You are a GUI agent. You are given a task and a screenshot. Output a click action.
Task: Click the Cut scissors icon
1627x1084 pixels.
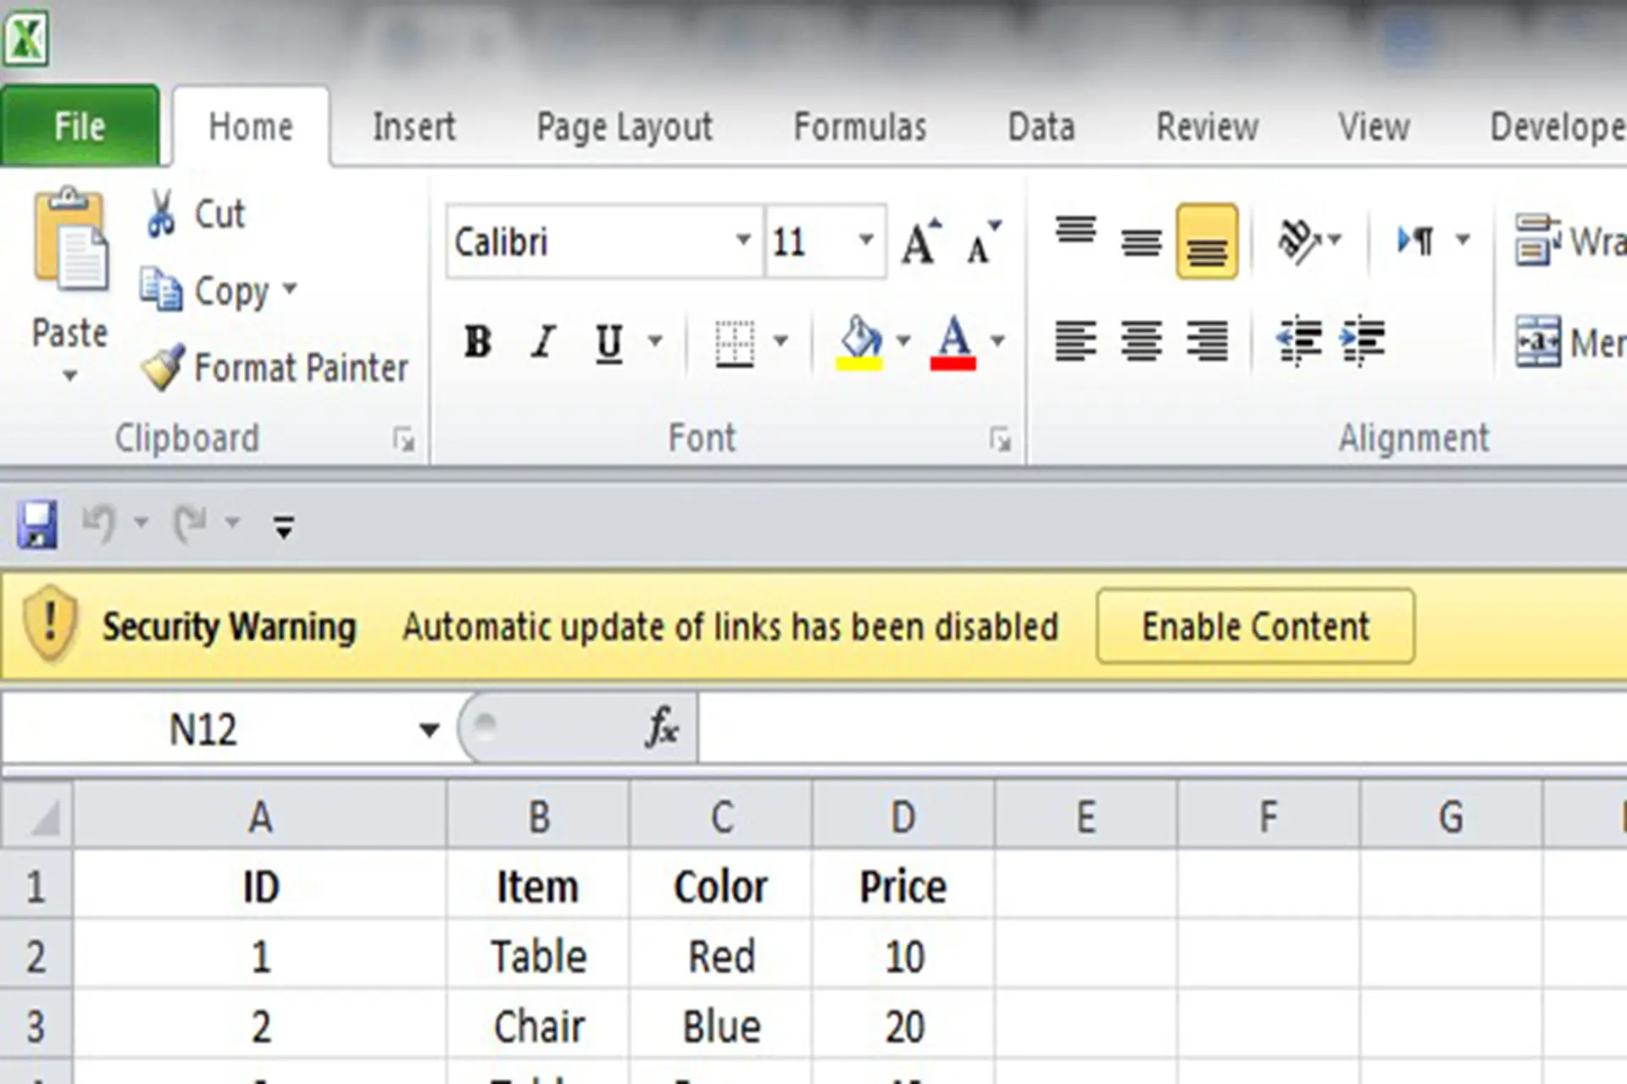(x=160, y=213)
